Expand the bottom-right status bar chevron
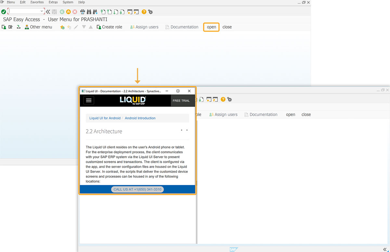This screenshot has width=390, height=252. coord(385,249)
